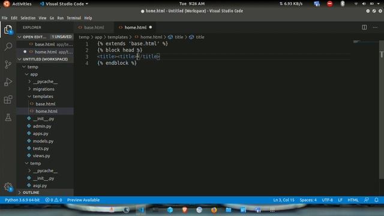Click templates in the breadcrumb path
Image resolution: width=384 pixels, height=216 pixels.
tap(118, 37)
